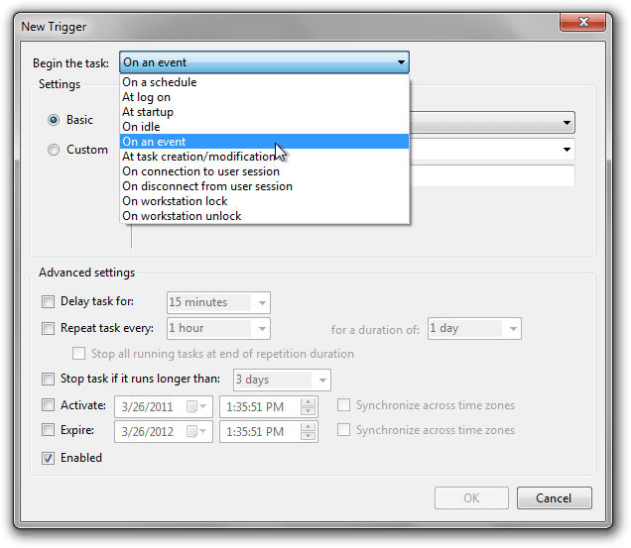Increase Expire time with up spinner
The image size is (631, 548).
(x=308, y=427)
